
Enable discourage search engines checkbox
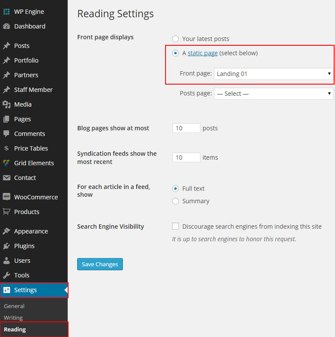pyautogui.click(x=175, y=227)
